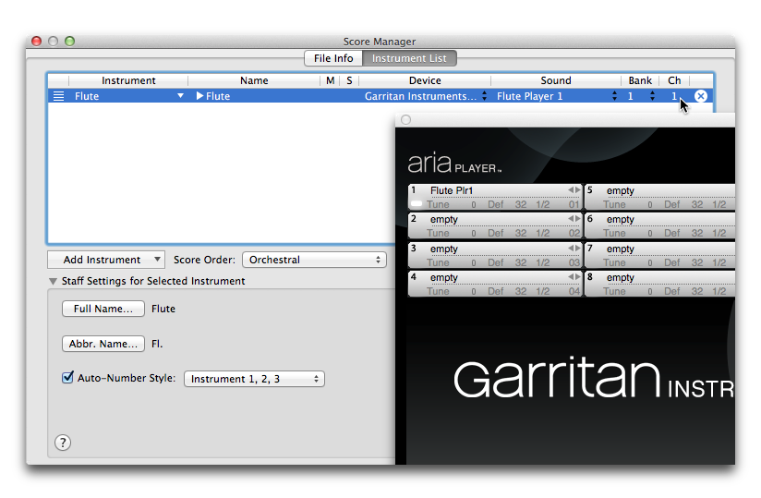Image resolution: width=761 pixels, height=498 pixels.
Task: Click the MIDI channel 03 on Aria slot 3
Action: pyautogui.click(x=574, y=262)
